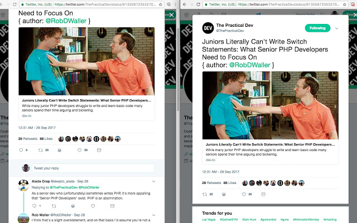Open The Practical Dev profile name link

click(234, 25)
